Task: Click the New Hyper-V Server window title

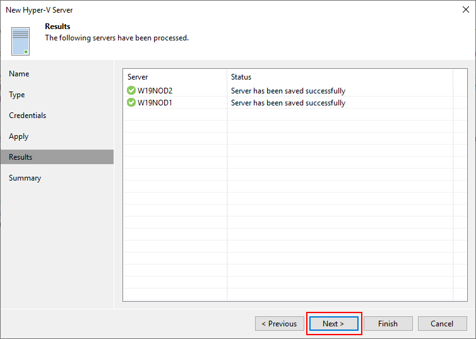Action: point(39,10)
